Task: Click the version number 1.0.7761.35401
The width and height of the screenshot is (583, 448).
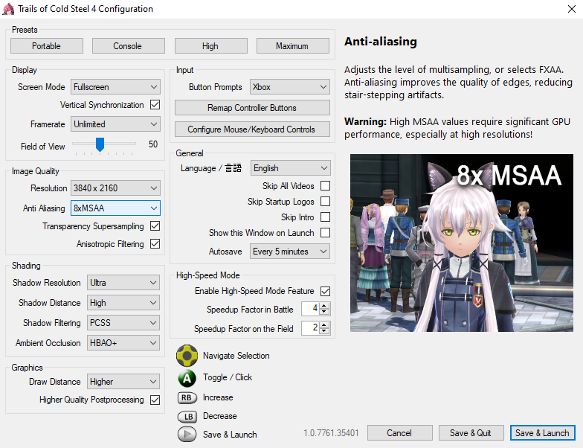Action: (x=331, y=433)
